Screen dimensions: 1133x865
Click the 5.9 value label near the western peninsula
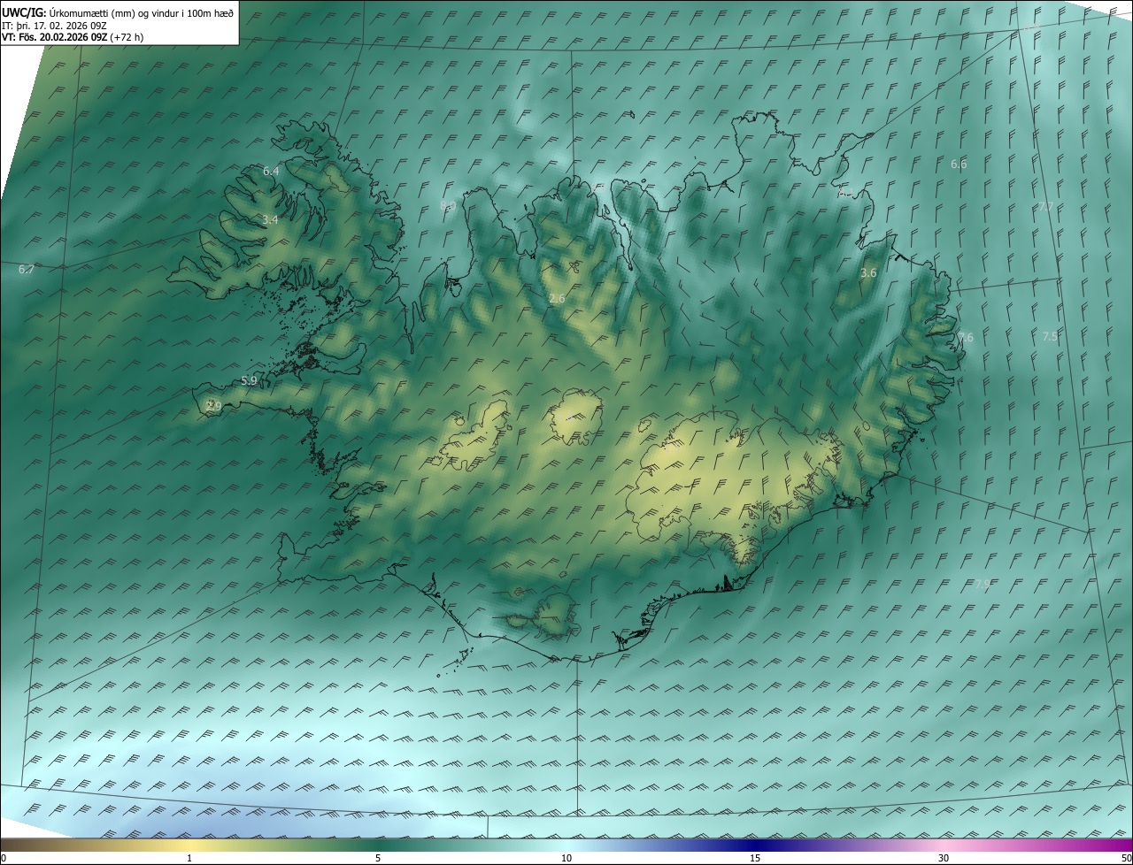[249, 381]
